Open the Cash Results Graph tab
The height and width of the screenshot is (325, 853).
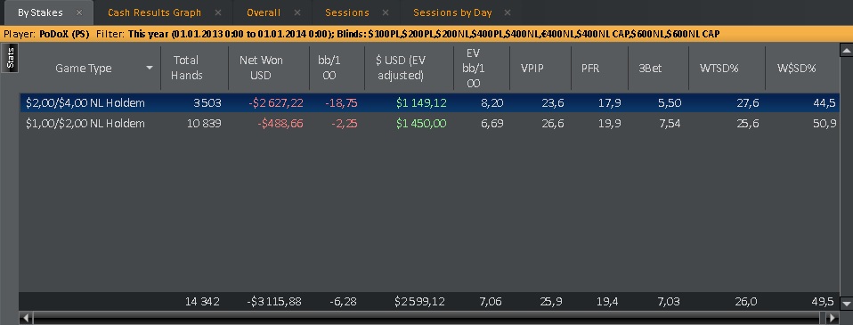(155, 12)
